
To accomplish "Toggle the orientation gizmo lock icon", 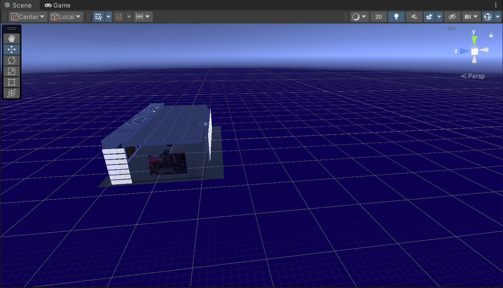I will (x=491, y=35).
